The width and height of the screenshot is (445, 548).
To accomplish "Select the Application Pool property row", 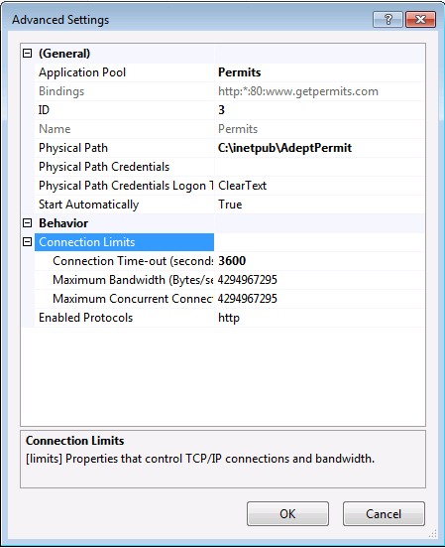I will pyautogui.click(x=230, y=72).
